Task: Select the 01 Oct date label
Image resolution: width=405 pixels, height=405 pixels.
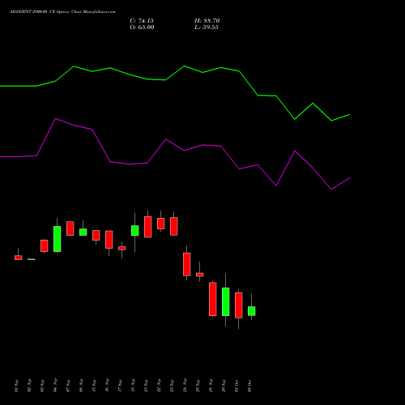Action: point(237,386)
